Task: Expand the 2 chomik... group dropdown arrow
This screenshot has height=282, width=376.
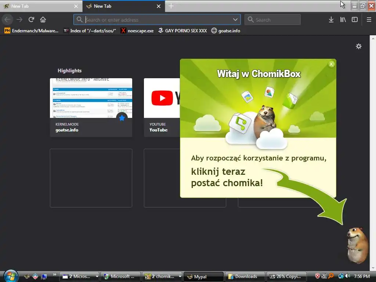Action: click(180, 276)
